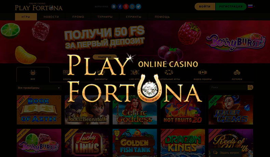The image size is (270, 157).
Task: Open the Новости menu item
Action: [51, 17]
